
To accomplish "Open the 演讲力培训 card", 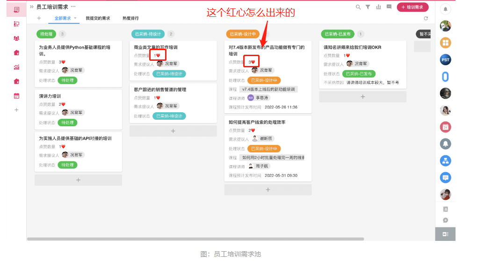I will click(78, 109).
